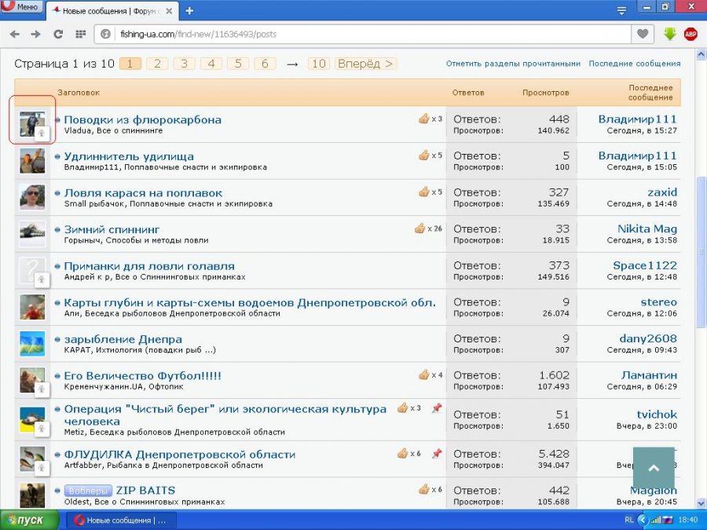Screen dimensions: 707x530
Task: Open the Opera Меню button
Action: 21,7
